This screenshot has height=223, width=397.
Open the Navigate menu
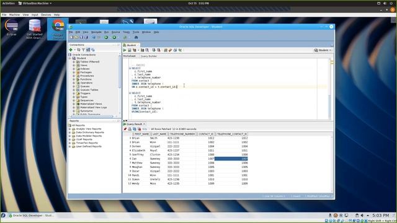[x=96, y=32]
